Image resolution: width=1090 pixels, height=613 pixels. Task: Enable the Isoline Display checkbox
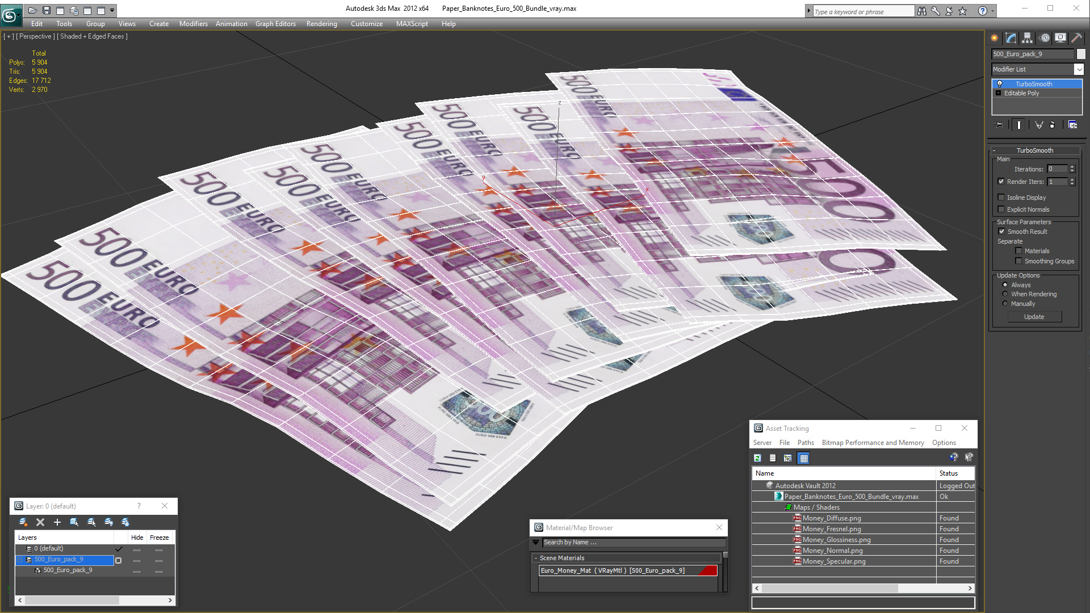tap(1001, 198)
